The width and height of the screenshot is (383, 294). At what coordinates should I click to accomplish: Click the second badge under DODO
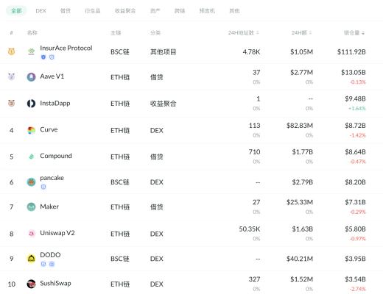(52, 264)
